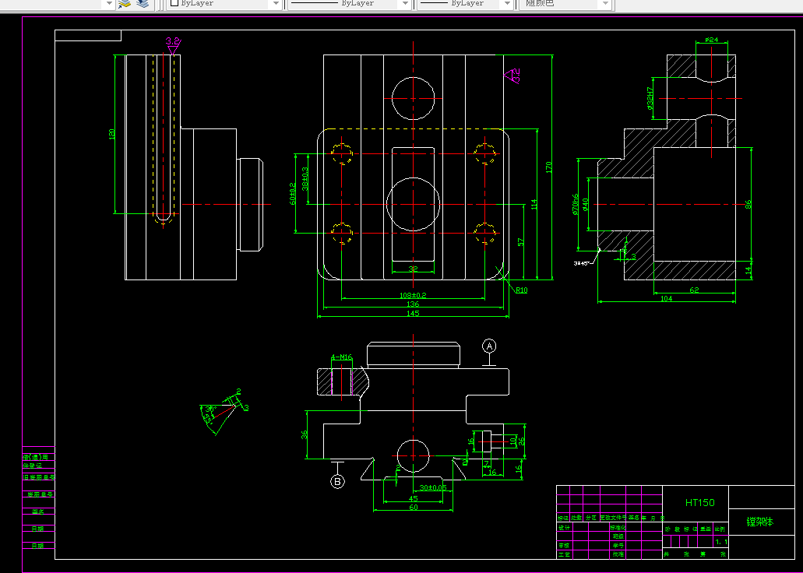The width and height of the screenshot is (803, 573).
Task: Select the 170 vertical dimension text
Action: point(548,167)
